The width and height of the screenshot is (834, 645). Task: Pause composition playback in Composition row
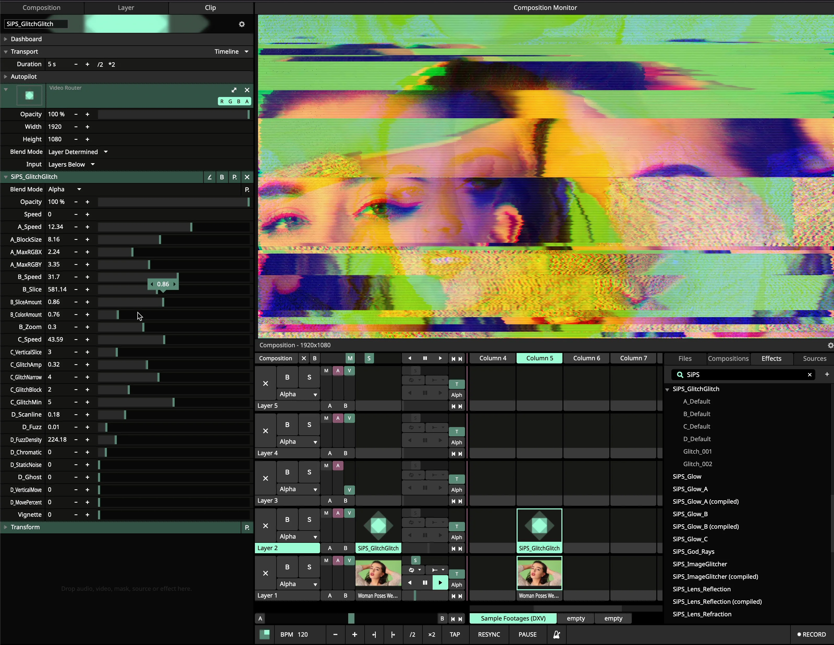[425, 358]
